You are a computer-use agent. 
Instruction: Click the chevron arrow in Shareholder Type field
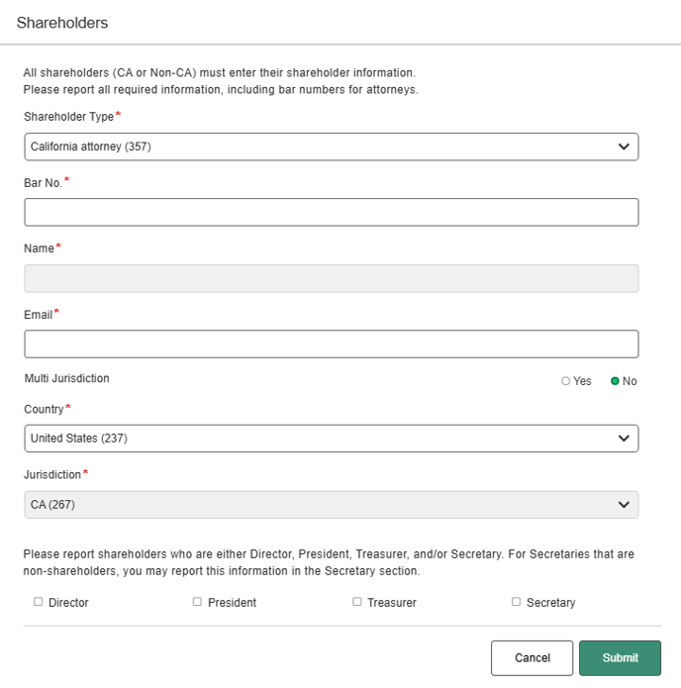(624, 147)
